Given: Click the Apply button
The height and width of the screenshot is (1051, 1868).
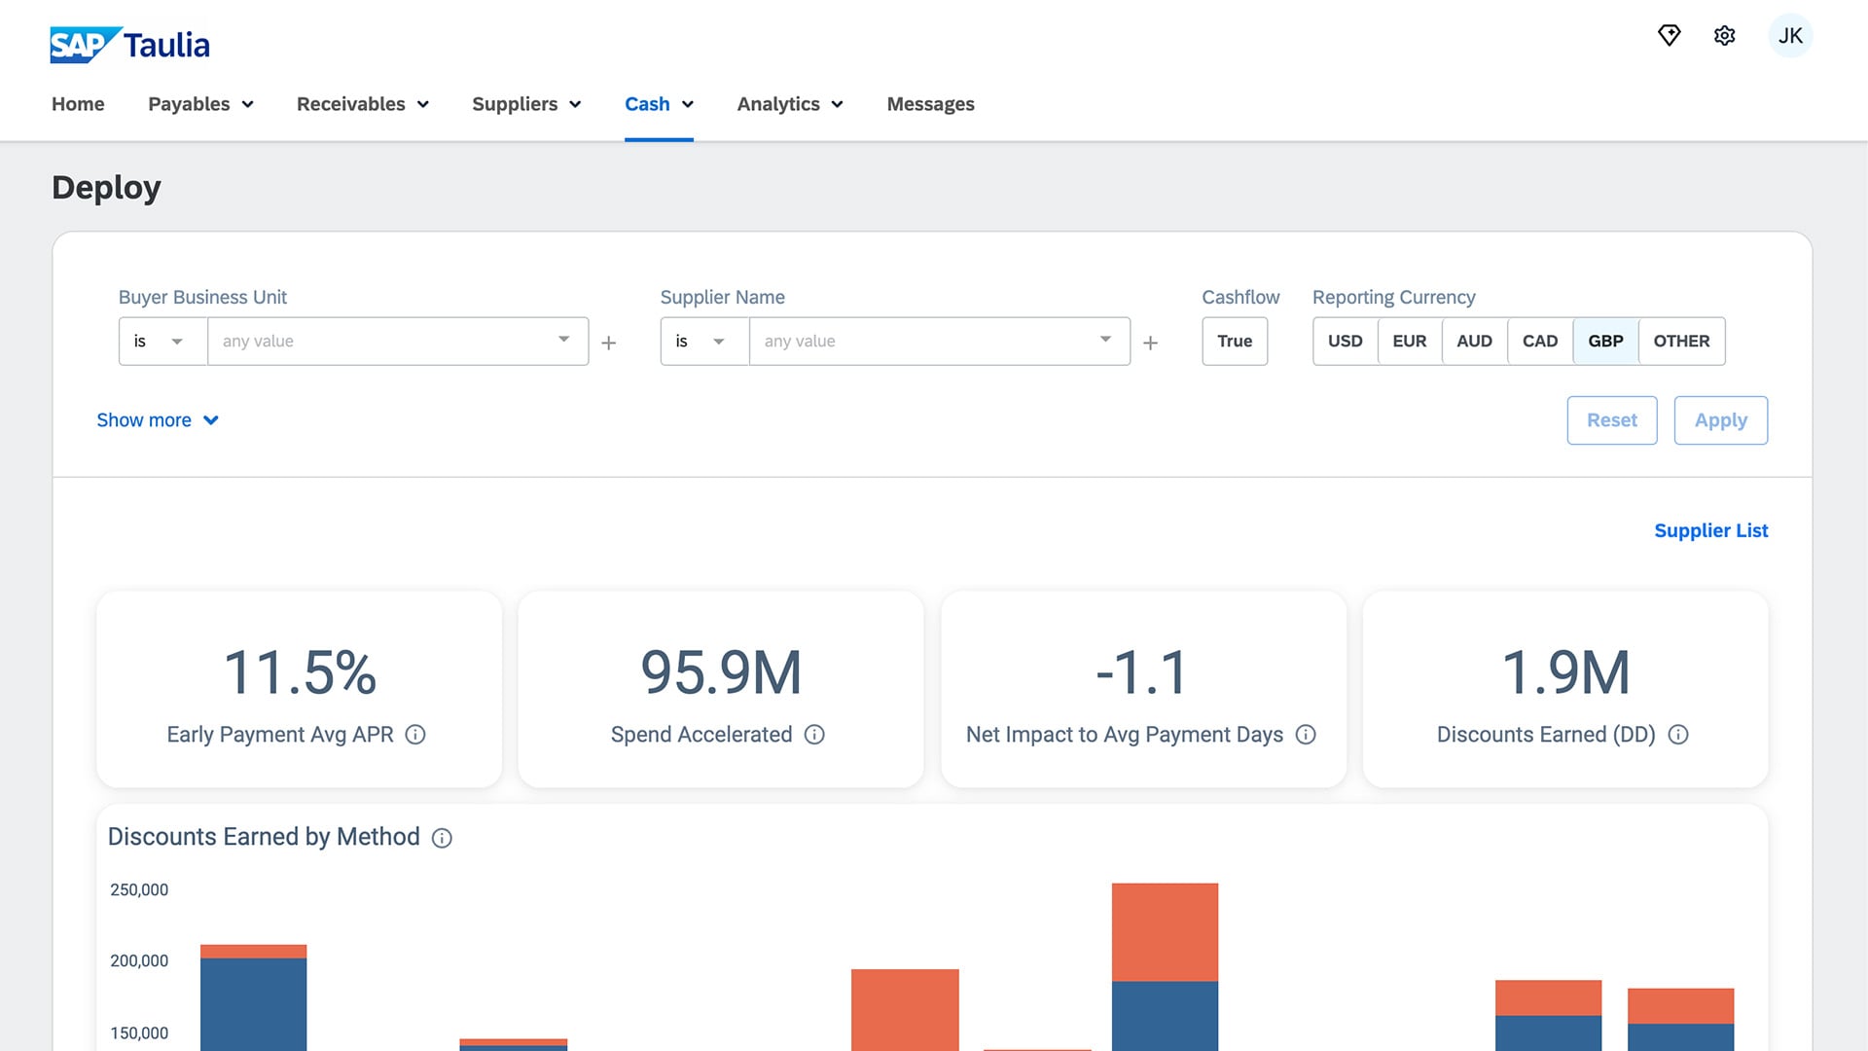Looking at the screenshot, I should [1720, 420].
